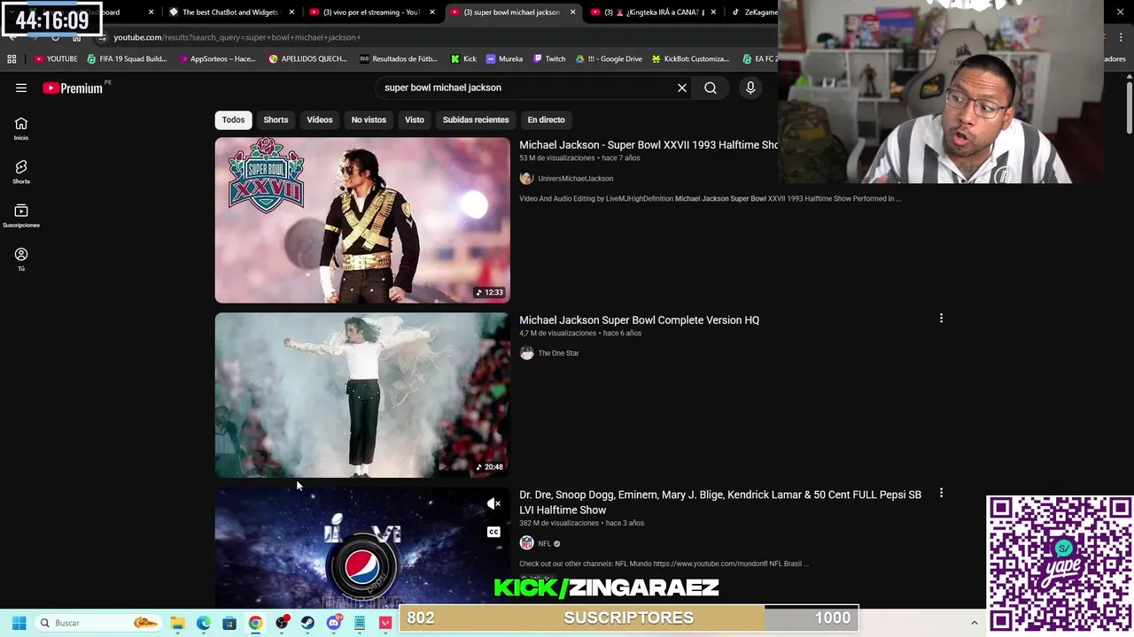Open The One Star channel avatar
Screen dimensions: 1134x637
pos(526,353)
